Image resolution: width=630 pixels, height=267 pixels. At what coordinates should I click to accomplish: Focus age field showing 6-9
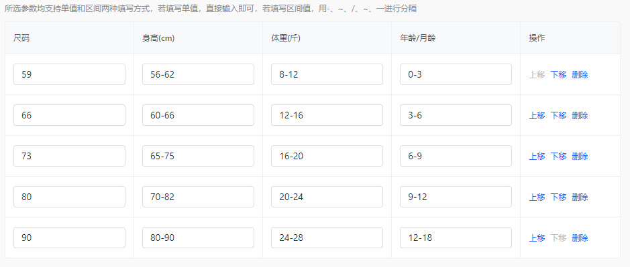pos(456,157)
